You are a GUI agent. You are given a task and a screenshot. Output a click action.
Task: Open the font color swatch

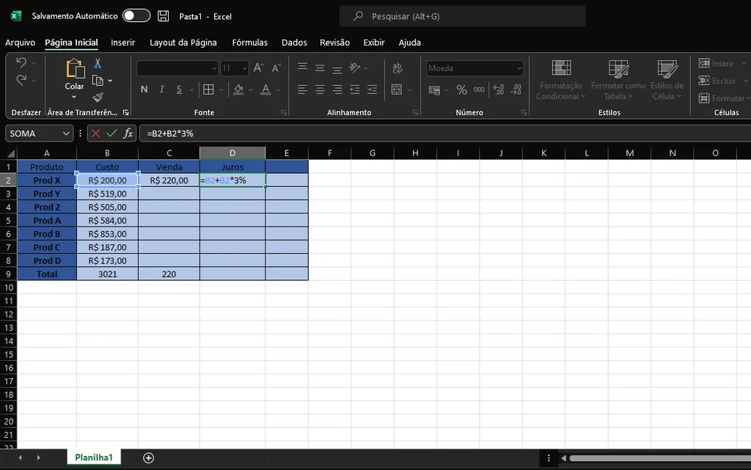coord(265,89)
